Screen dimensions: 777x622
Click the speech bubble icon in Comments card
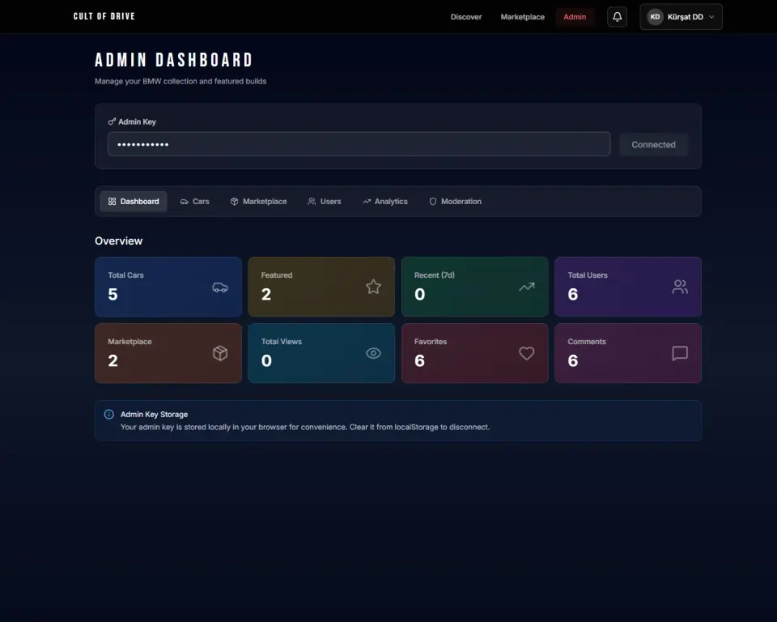[680, 353]
